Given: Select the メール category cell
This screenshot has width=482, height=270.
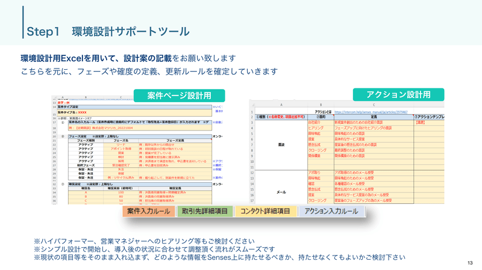Looking at the screenshot, I should pos(281,192).
